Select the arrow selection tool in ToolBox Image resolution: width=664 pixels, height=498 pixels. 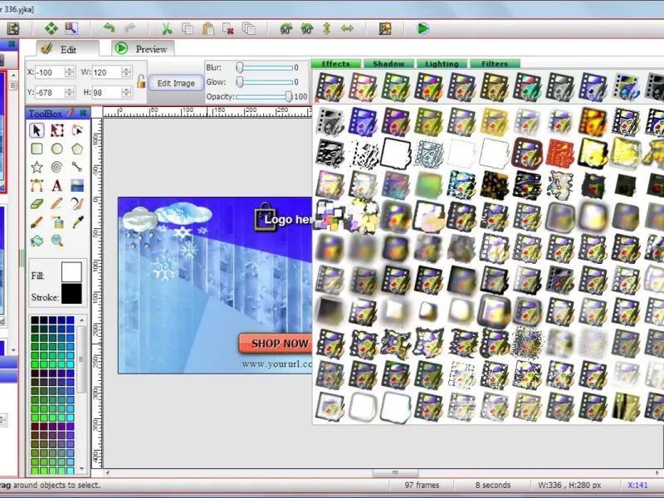[x=37, y=130]
